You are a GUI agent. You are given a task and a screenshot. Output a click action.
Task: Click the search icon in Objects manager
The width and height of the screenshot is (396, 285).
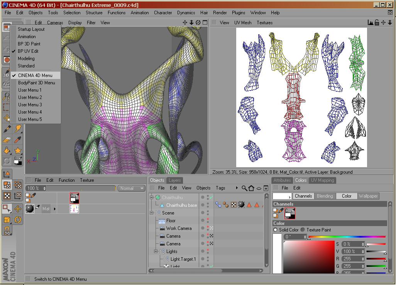tap(244, 188)
